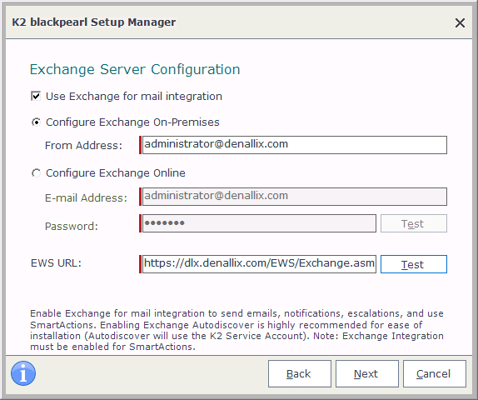Proceed with the Next button

(x=367, y=374)
